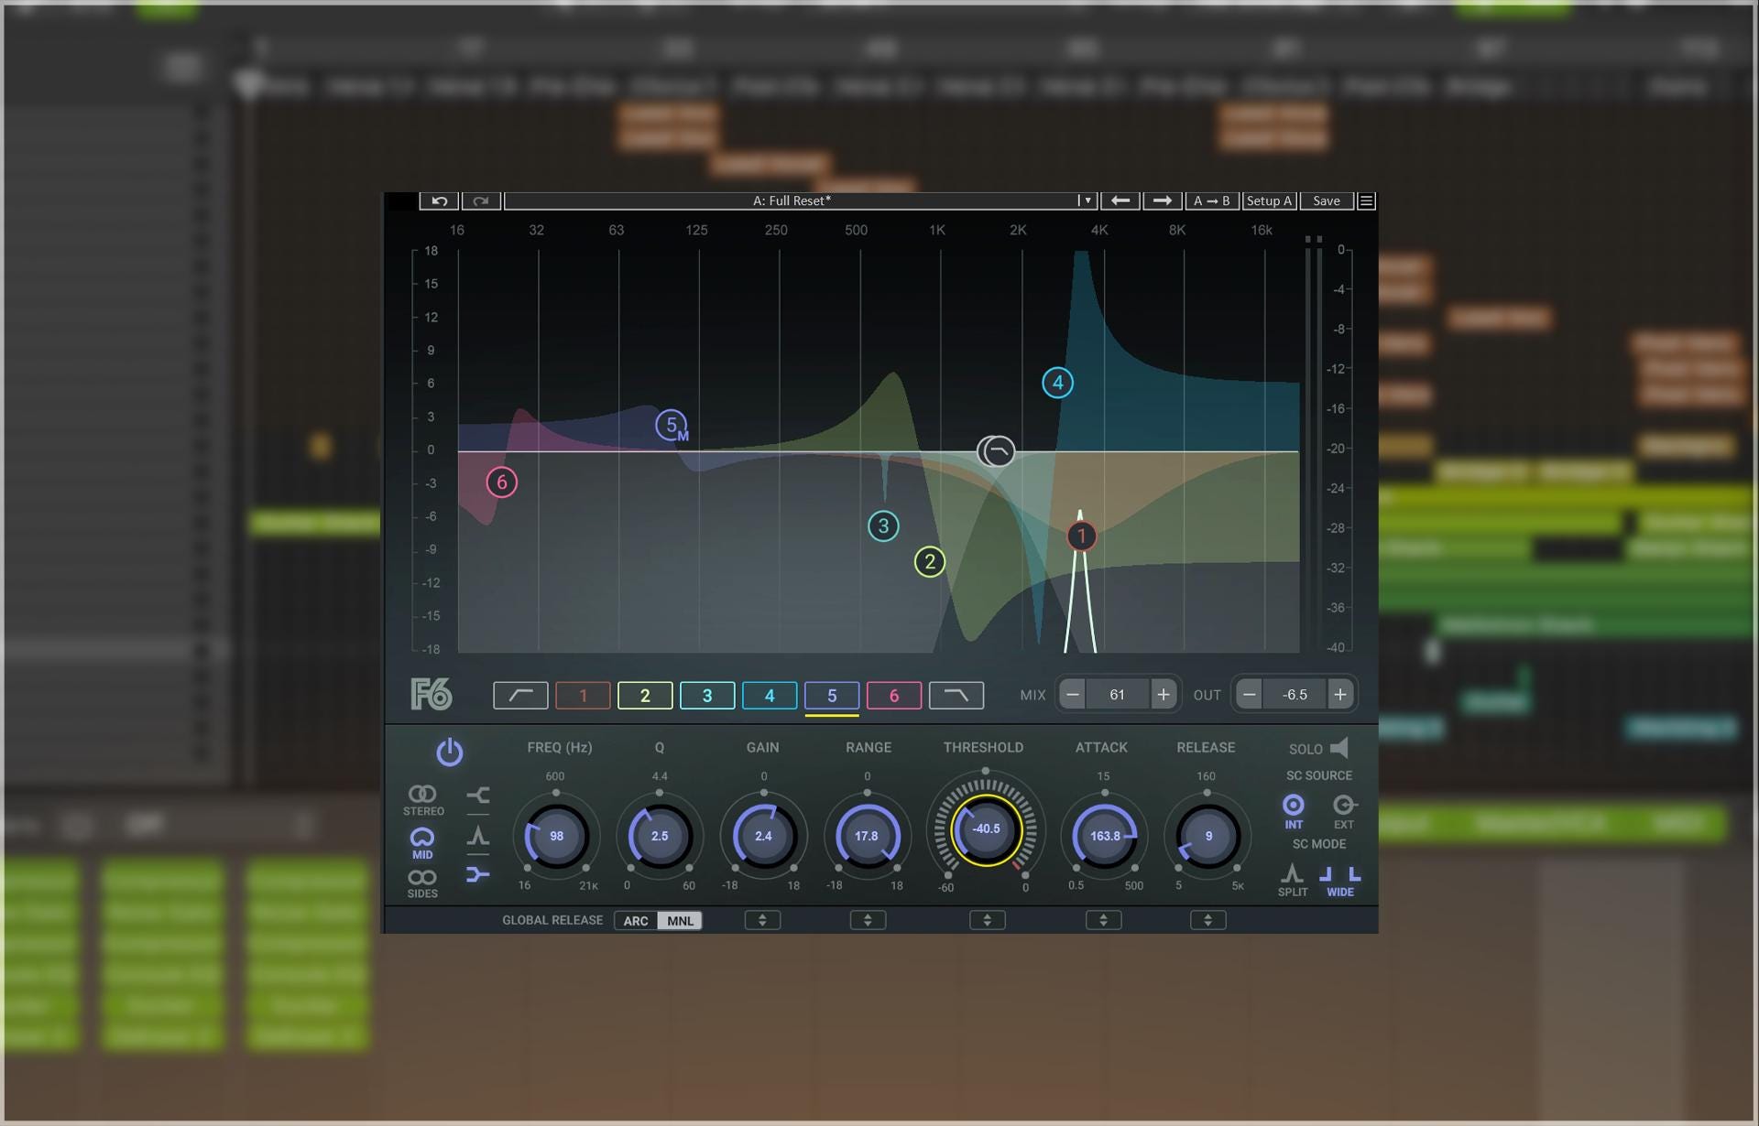Open the hamburger menu icon
Viewport: 1759px width, 1126px height.
(1366, 200)
